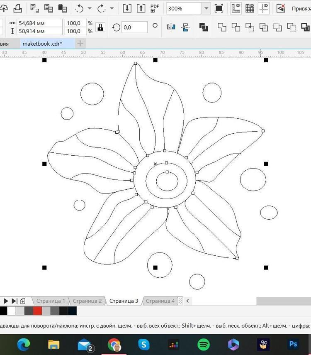Click the top-center black selection handle
This screenshot has width=311, height=355.
[x=155, y=60]
